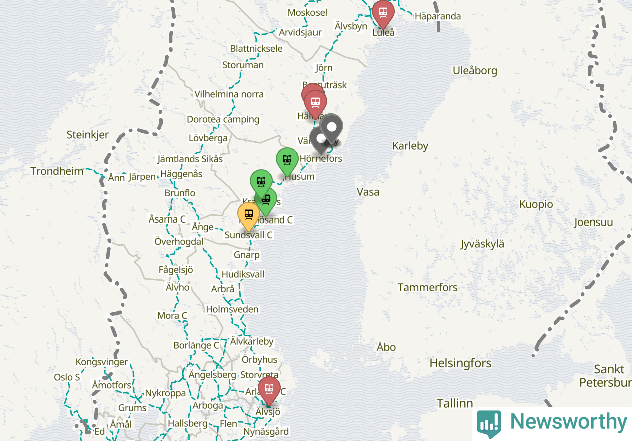Viewport: 632px width, 441px height.
Task: Click the front red train marker at Hällnäs
Action: (x=315, y=103)
